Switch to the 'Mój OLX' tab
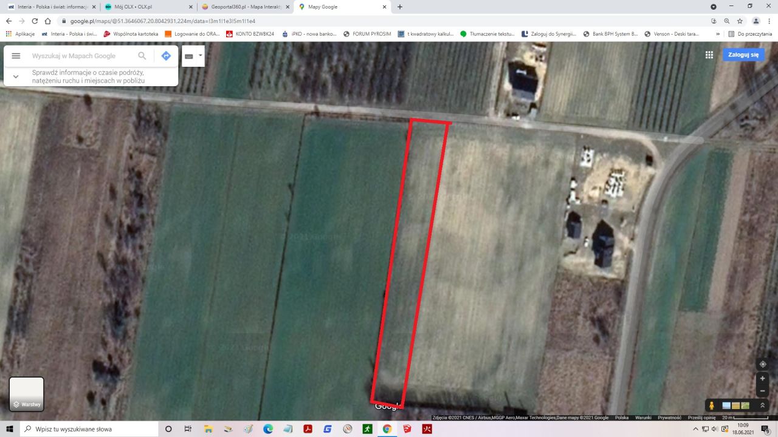 click(x=148, y=7)
